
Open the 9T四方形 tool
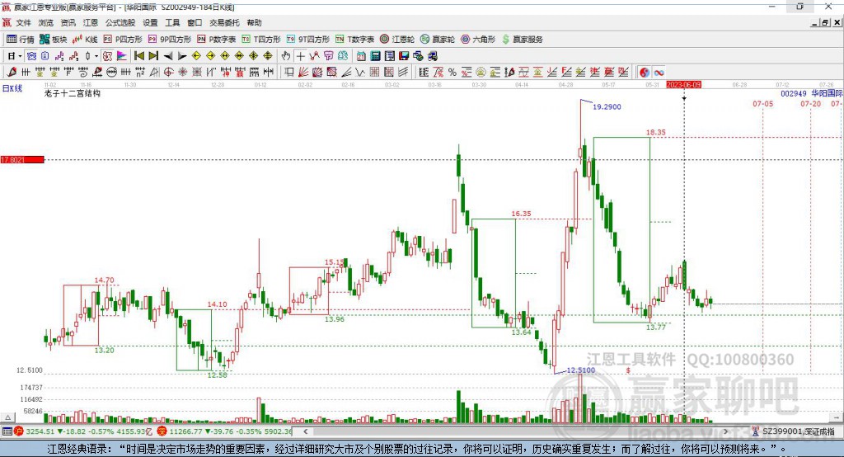pyautogui.click(x=307, y=40)
